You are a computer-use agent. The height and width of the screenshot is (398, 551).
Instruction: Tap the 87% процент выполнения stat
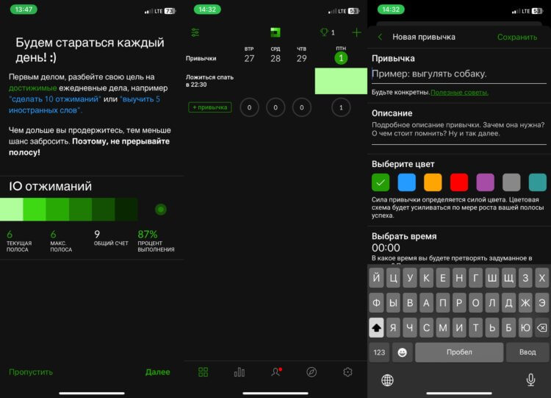156,241
